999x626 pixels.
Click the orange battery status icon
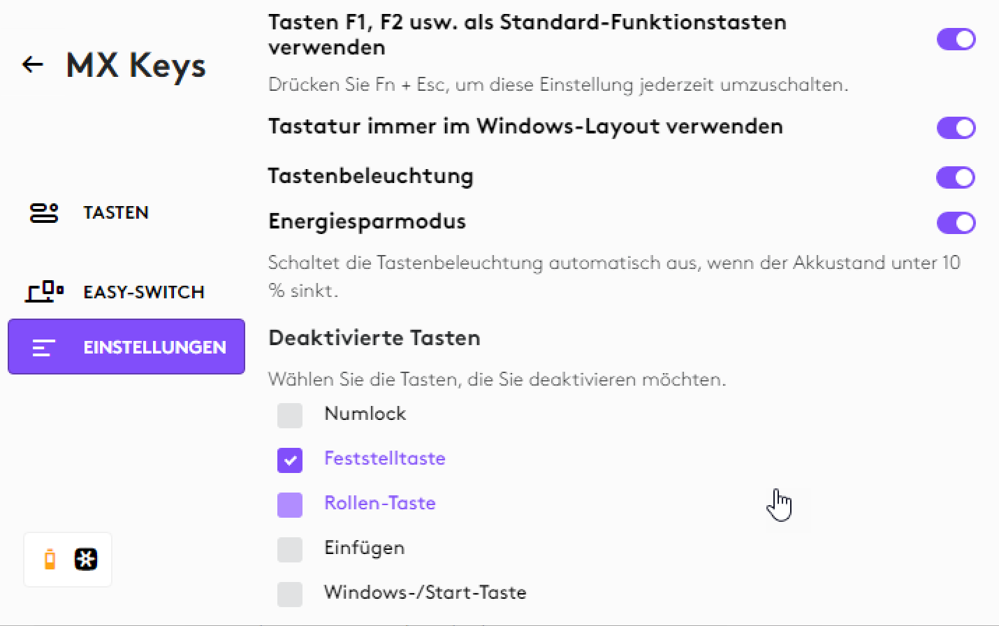(50, 560)
